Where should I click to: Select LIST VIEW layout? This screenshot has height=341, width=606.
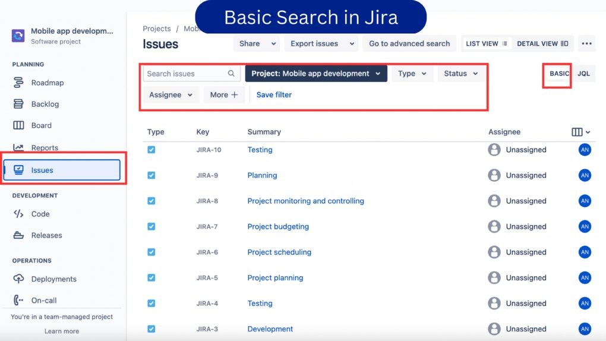487,44
